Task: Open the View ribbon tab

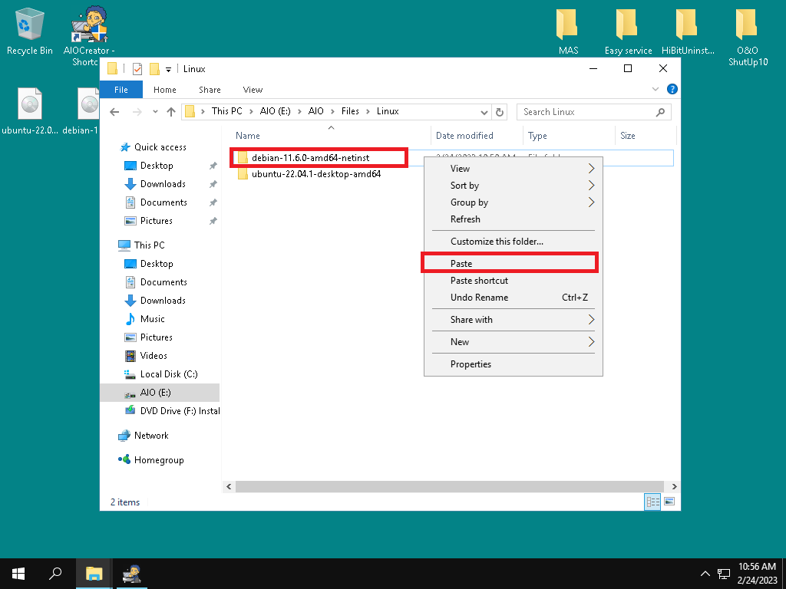Action: coord(253,90)
